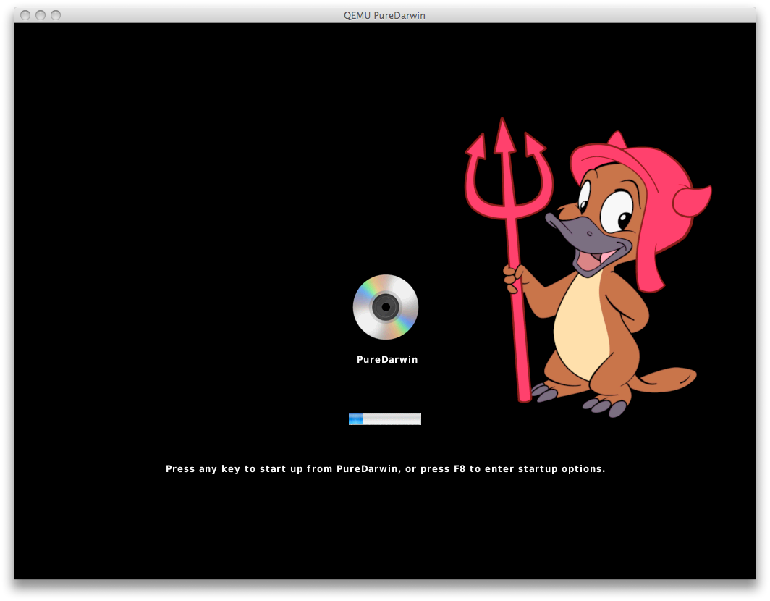Zoom the QEMU window with third button
Image resolution: width=770 pixels, height=601 pixels.
pos(56,15)
